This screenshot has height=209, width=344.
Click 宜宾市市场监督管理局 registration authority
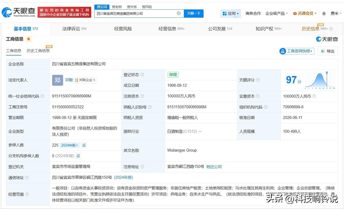(71, 167)
